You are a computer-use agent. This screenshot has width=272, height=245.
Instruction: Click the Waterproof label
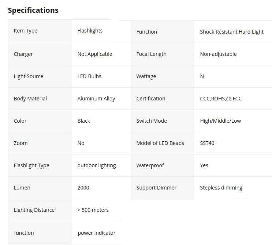150,165
